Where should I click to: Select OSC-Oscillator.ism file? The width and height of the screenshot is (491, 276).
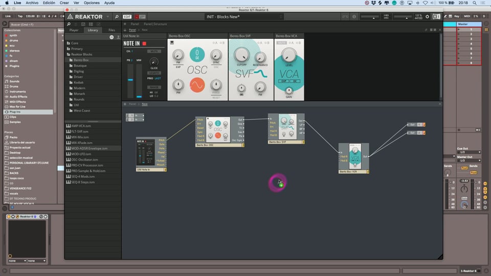[84, 159]
